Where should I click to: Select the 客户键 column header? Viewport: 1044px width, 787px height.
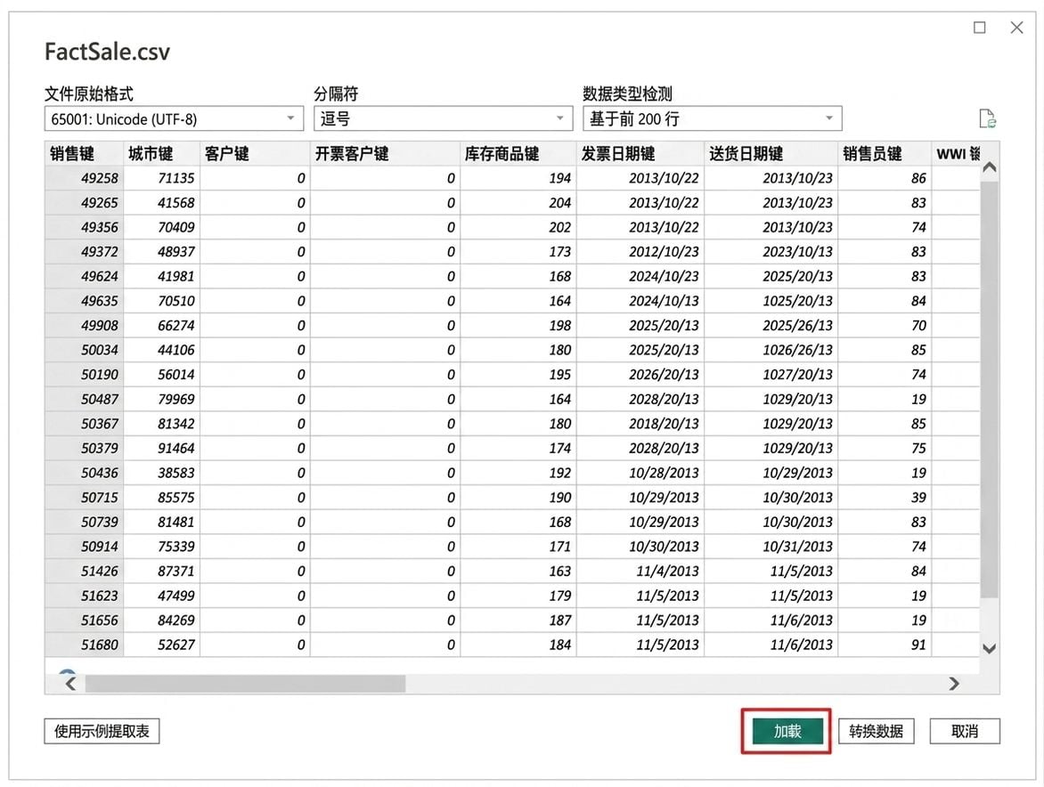click(255, 154)
